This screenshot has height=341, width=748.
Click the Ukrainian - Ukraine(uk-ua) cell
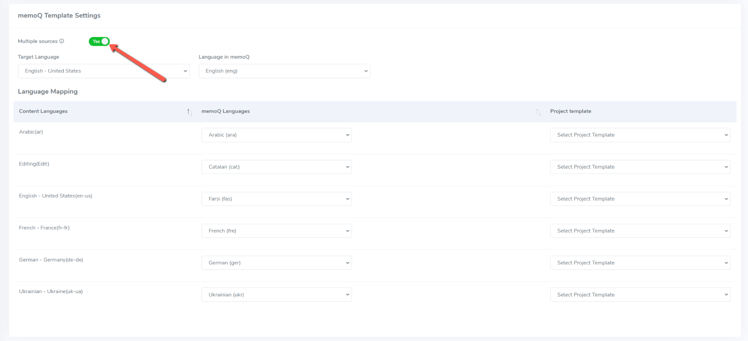(x=51, y=291)
